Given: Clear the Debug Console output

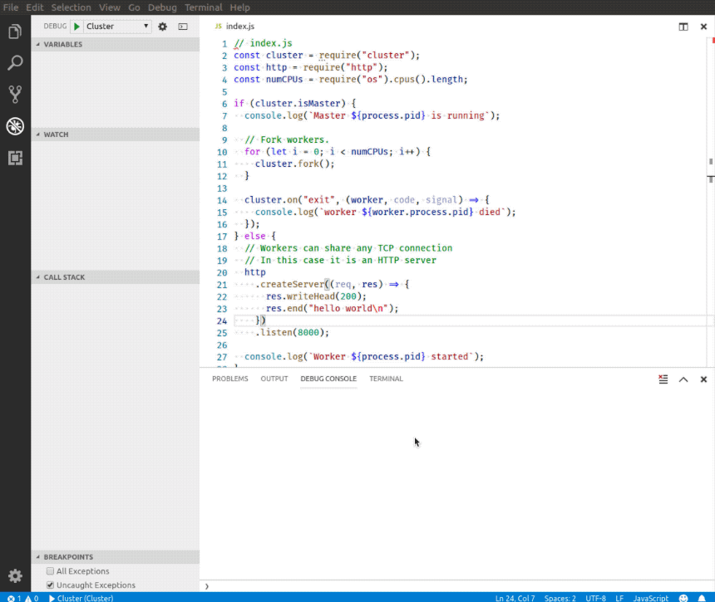Looking at the screenshot, I should coord(663,379).
